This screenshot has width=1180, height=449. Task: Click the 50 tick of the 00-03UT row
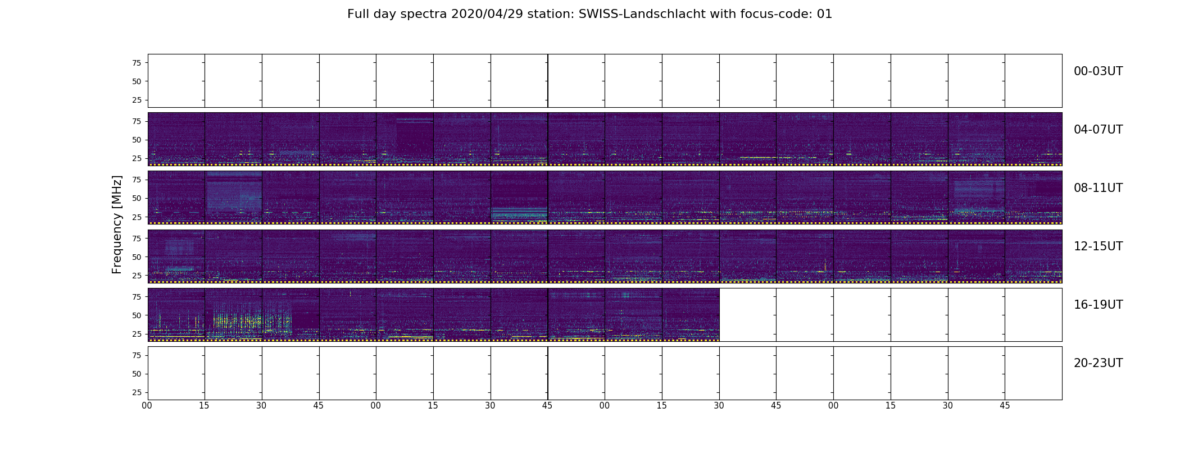click(x=136, y=81)
